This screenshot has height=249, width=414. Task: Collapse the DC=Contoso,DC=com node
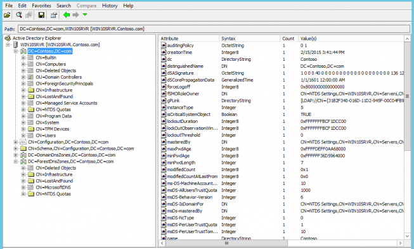pos(16,51)
